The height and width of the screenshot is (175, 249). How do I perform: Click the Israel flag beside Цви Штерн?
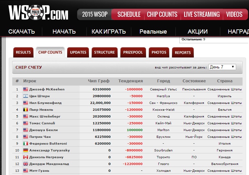point(25,96)
